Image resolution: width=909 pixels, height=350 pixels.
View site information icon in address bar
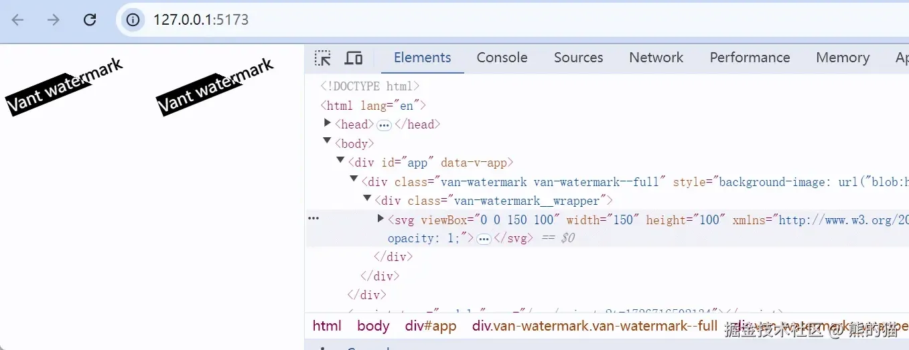(x=133, y=20)
